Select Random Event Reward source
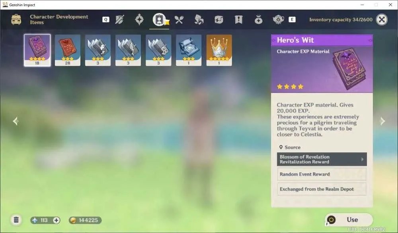The width and height of the screenshot is (398, 233). coord(322,174)
